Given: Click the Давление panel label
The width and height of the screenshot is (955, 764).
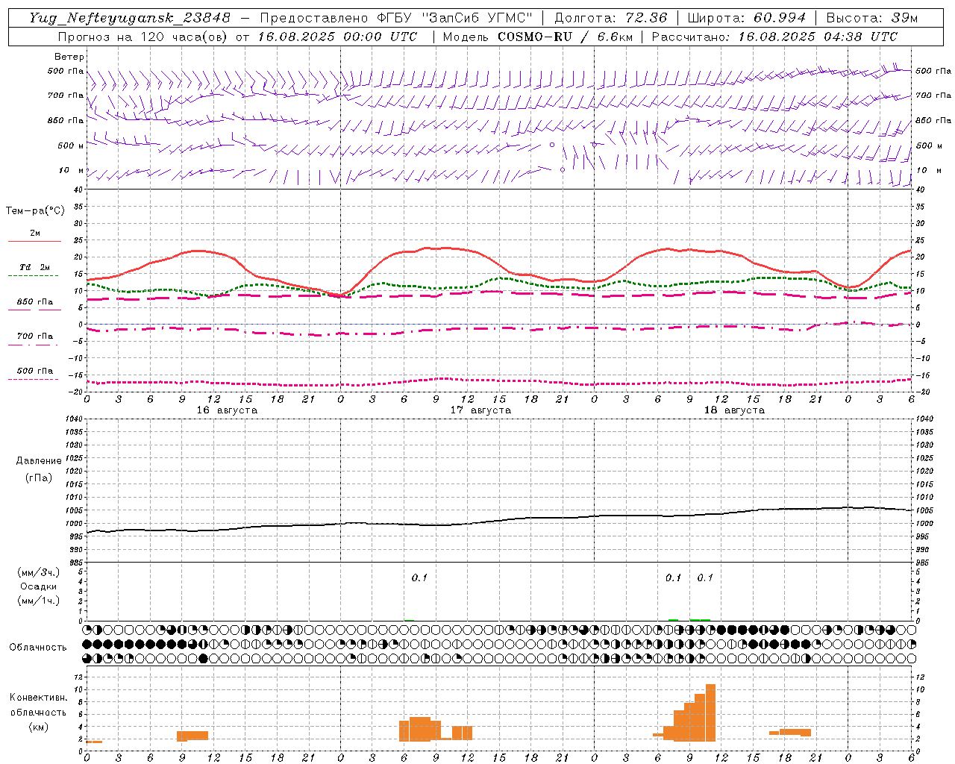Looking at the screenshot, I should pyautogui.click(x=39, y=461).
